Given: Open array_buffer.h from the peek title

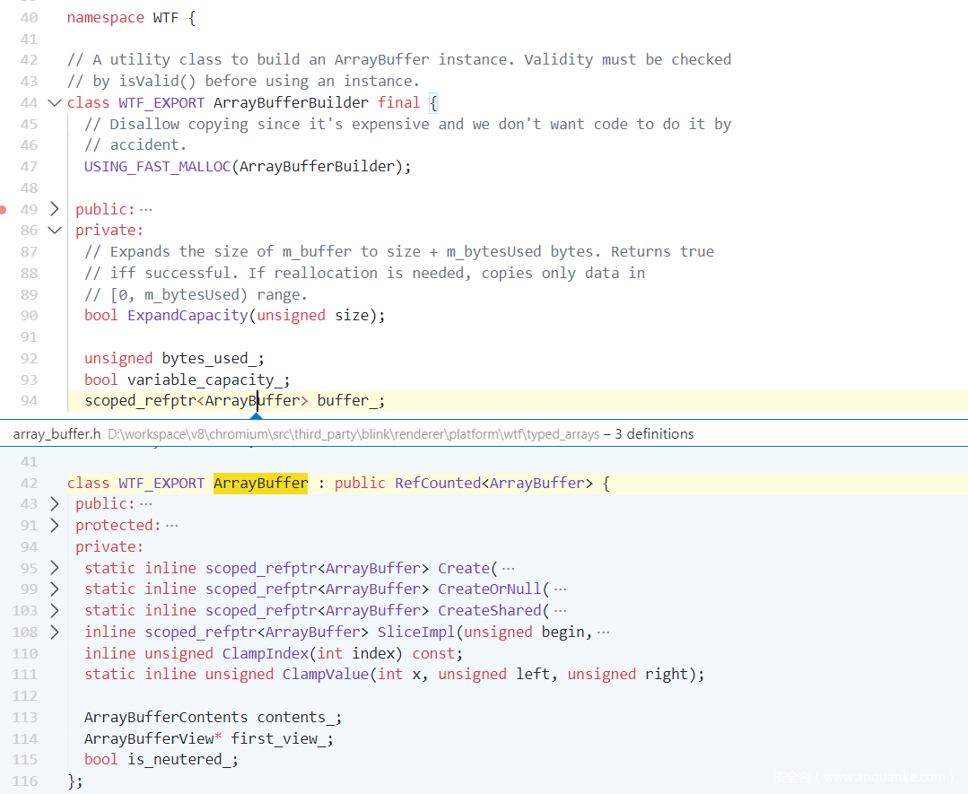Looking at the screenshot, I should coord(57,434).
